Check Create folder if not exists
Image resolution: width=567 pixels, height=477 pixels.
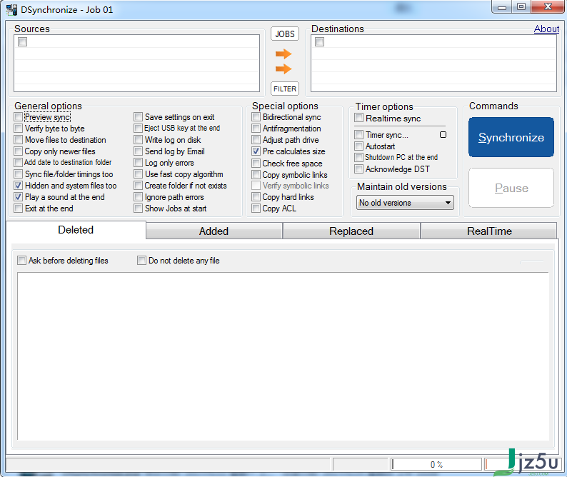point(138,186)
